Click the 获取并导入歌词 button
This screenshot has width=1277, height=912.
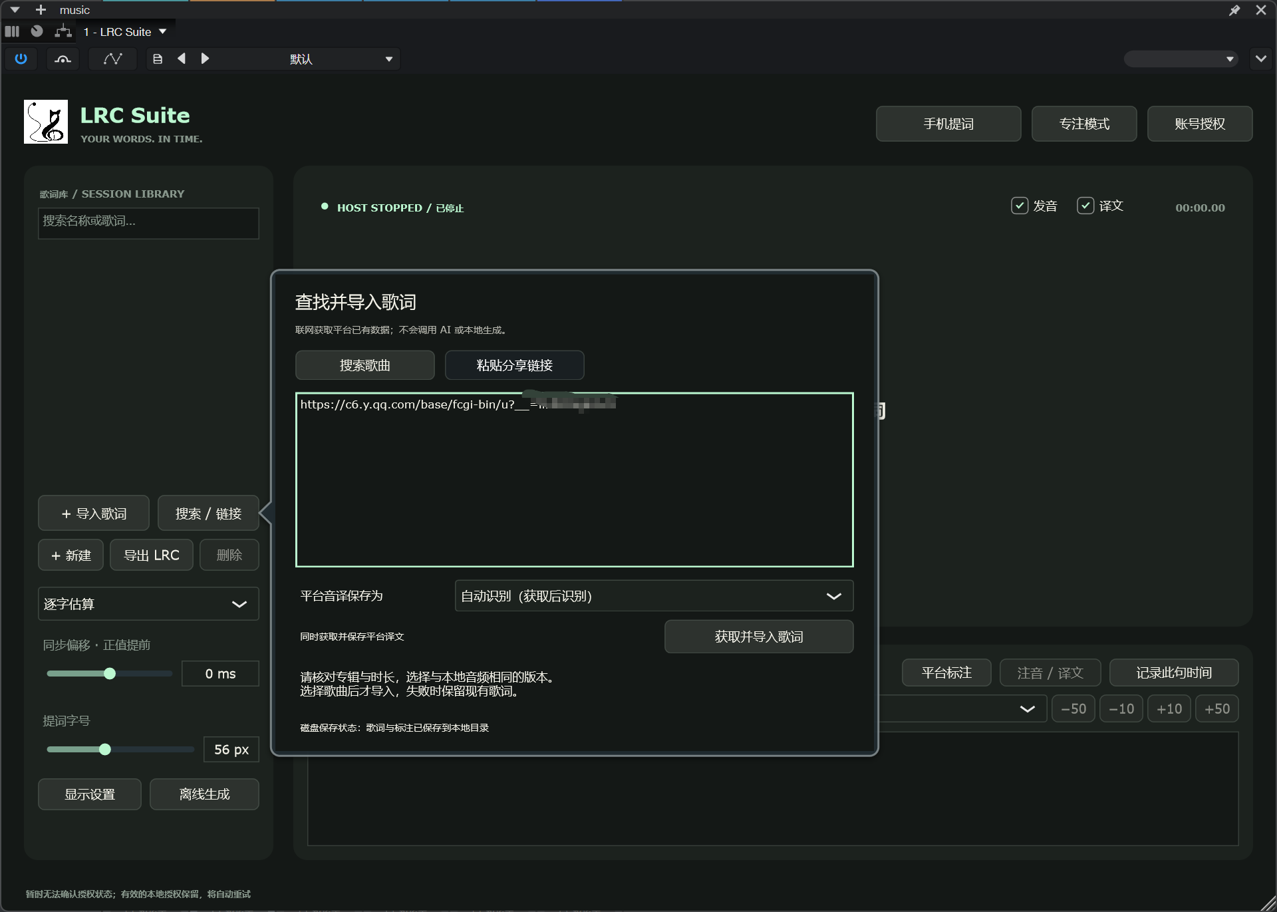(759, 637)
